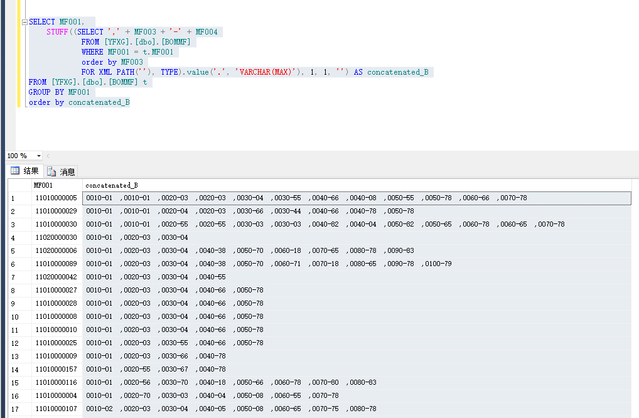
Task: Click the grid's top-left select-all corner
Action: [x=19, y=185]
